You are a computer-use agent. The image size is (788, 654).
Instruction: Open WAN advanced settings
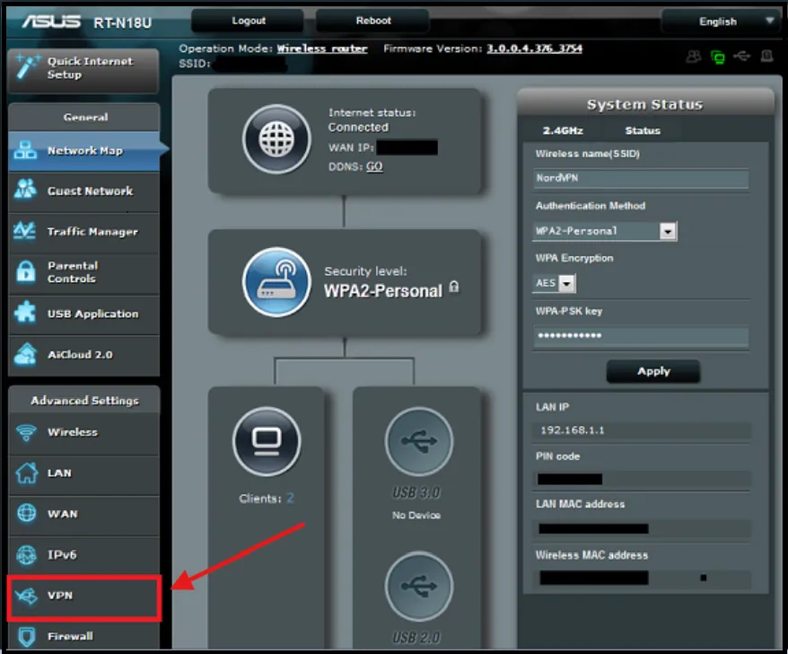84,514
